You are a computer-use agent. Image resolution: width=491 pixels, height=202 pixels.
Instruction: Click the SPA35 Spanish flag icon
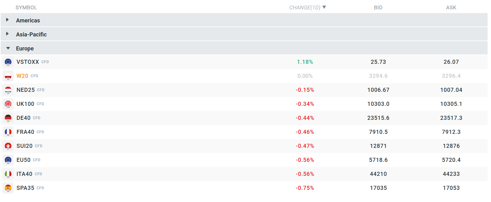[x=8, y=188]
